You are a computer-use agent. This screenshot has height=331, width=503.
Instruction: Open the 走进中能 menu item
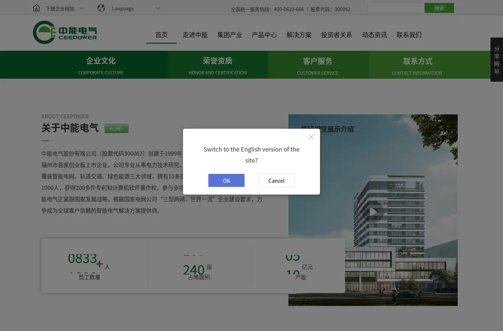coord(195,35)
